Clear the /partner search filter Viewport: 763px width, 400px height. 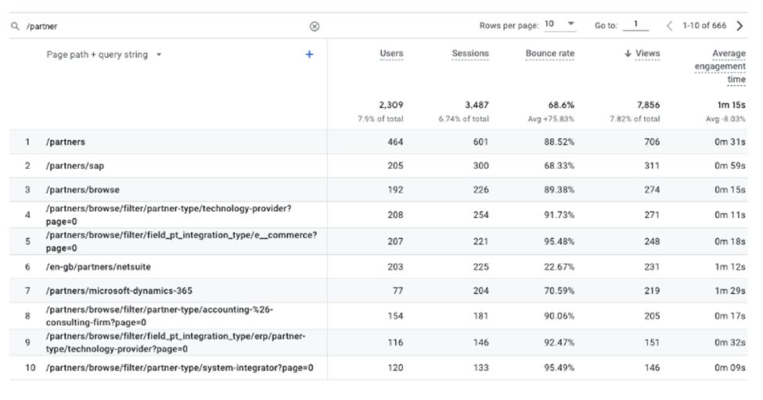point(315,27)
